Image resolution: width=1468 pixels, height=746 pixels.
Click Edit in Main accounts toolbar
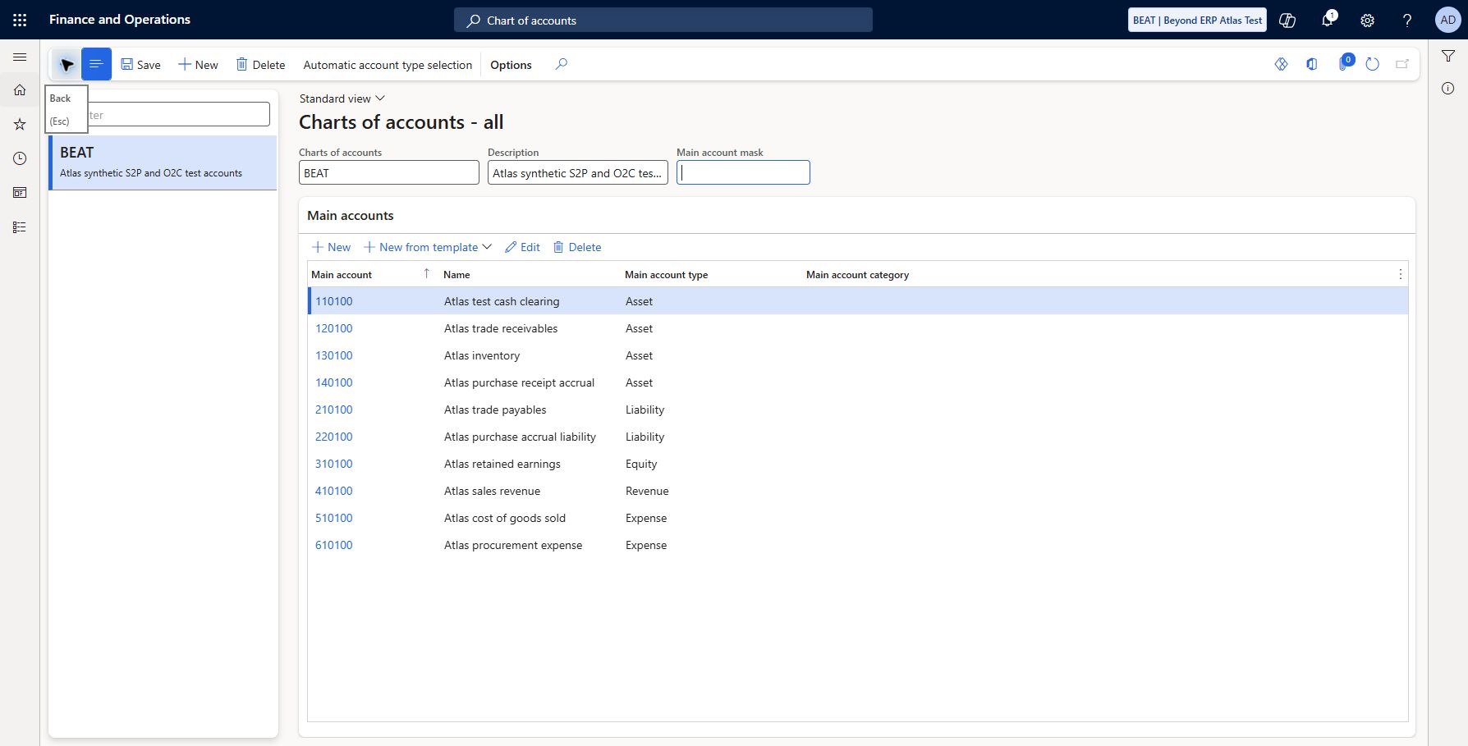(522, 247)
